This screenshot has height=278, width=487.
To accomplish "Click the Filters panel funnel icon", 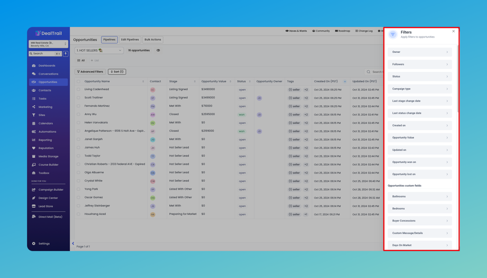I will coord(393,34).
